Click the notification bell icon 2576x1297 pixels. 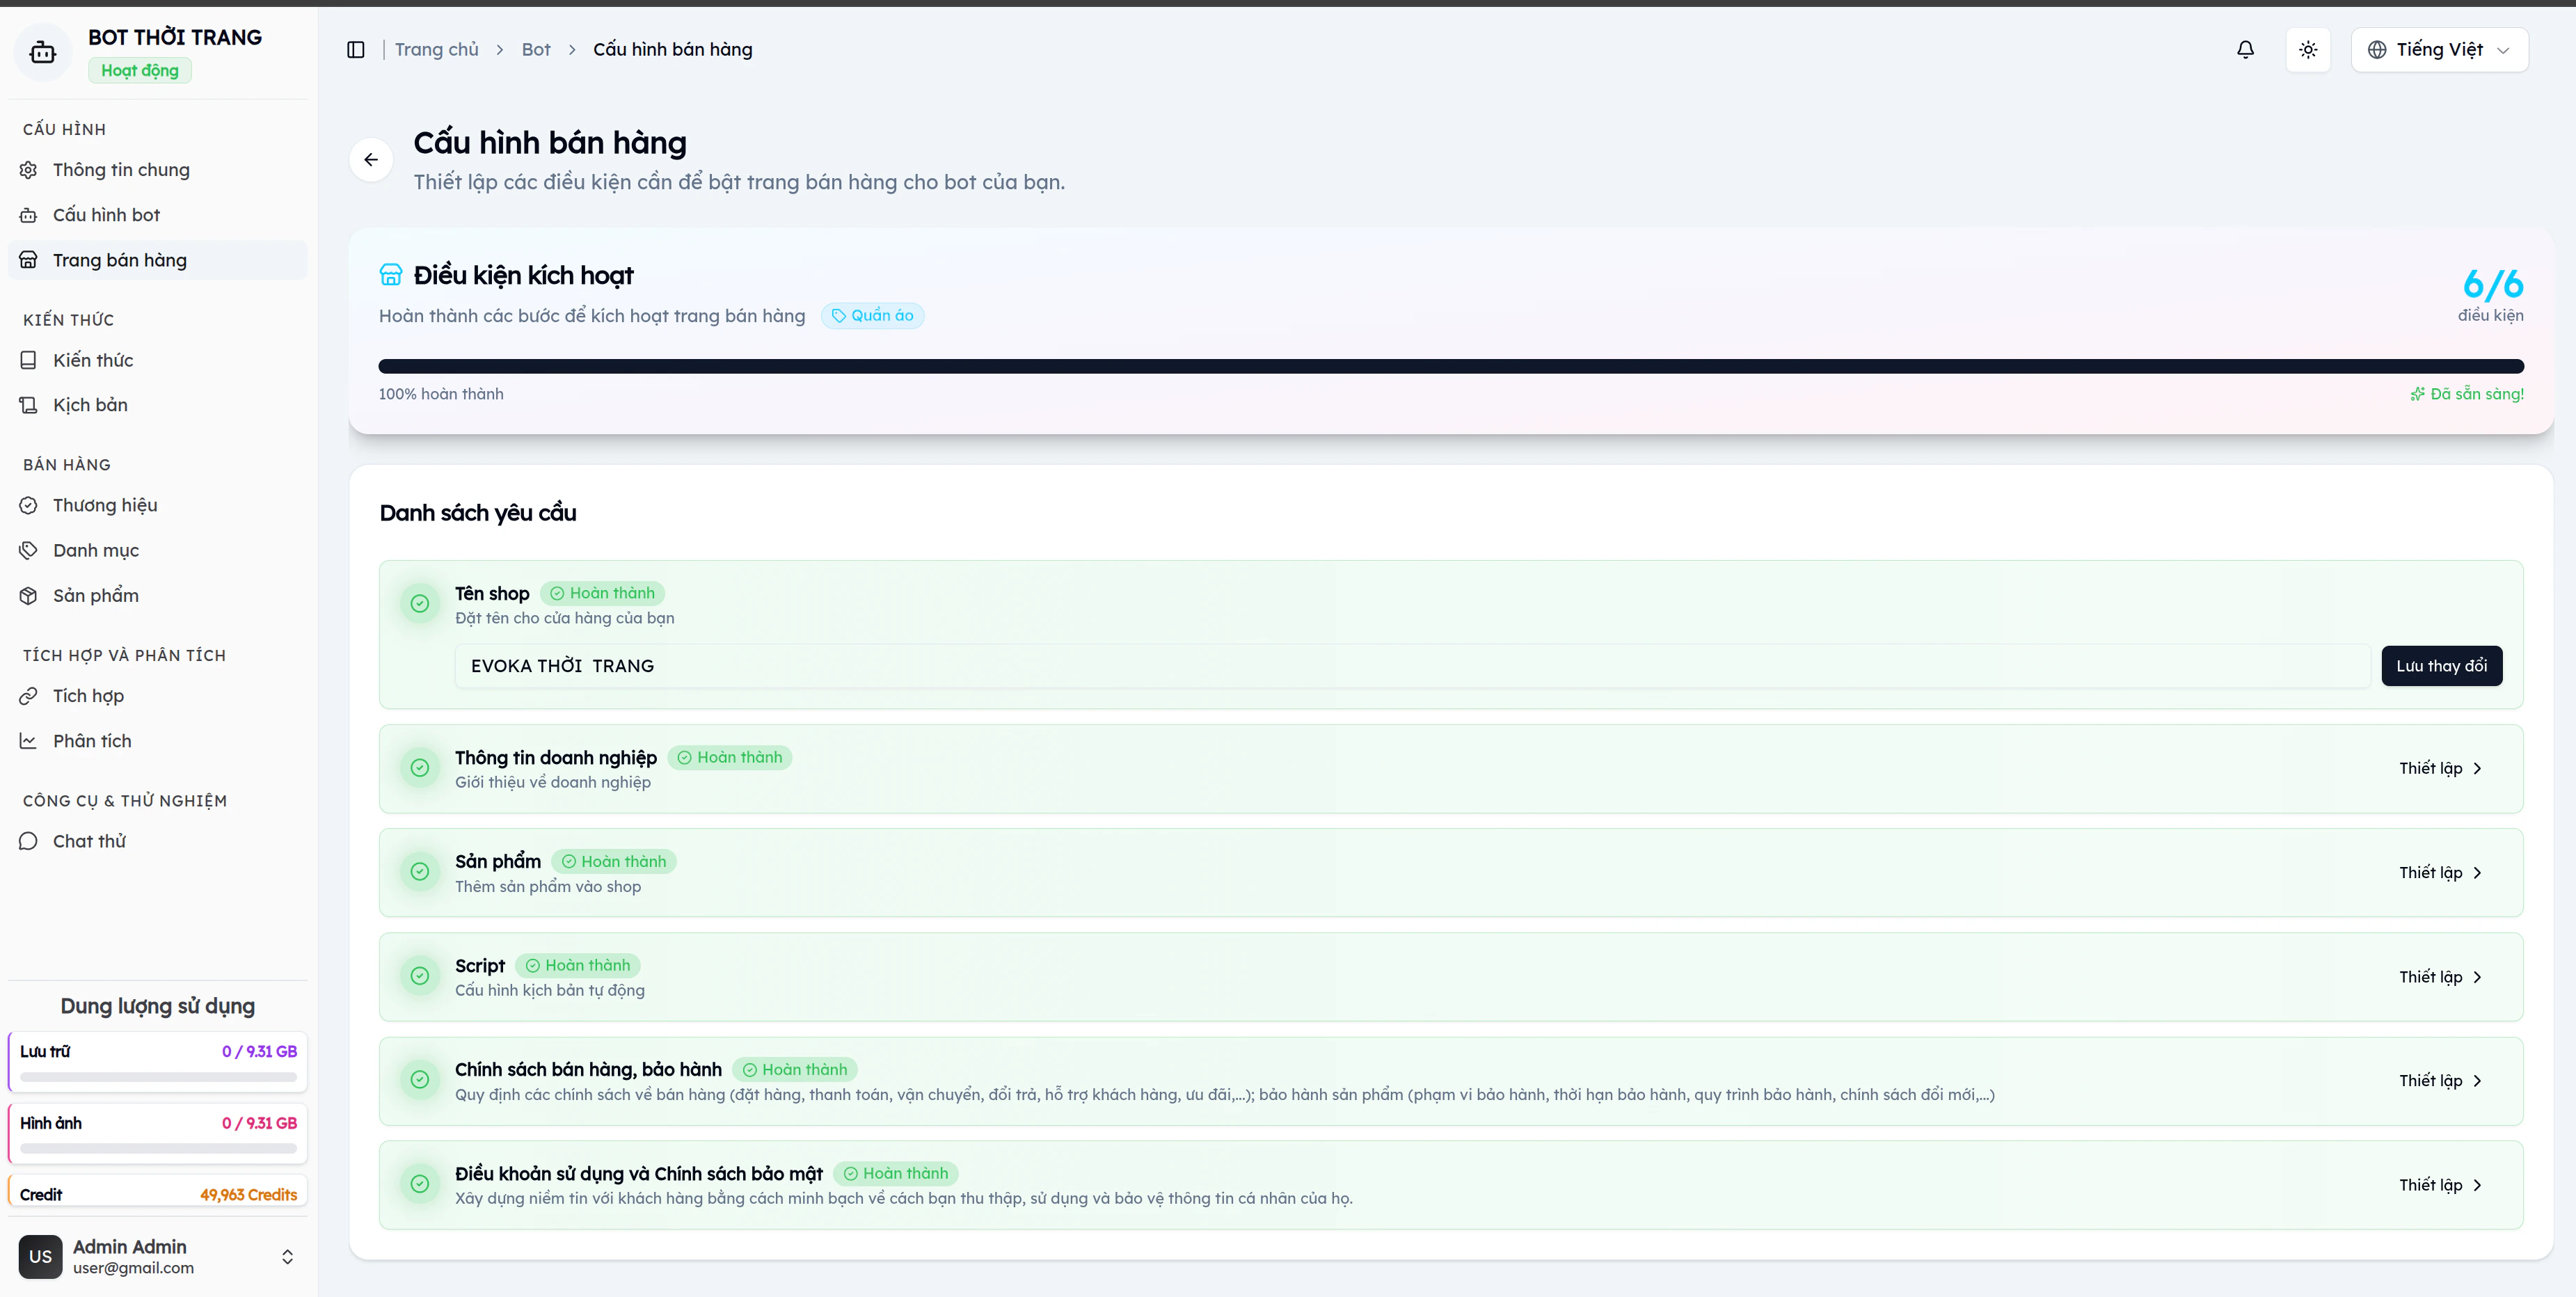click(2245, 50)
